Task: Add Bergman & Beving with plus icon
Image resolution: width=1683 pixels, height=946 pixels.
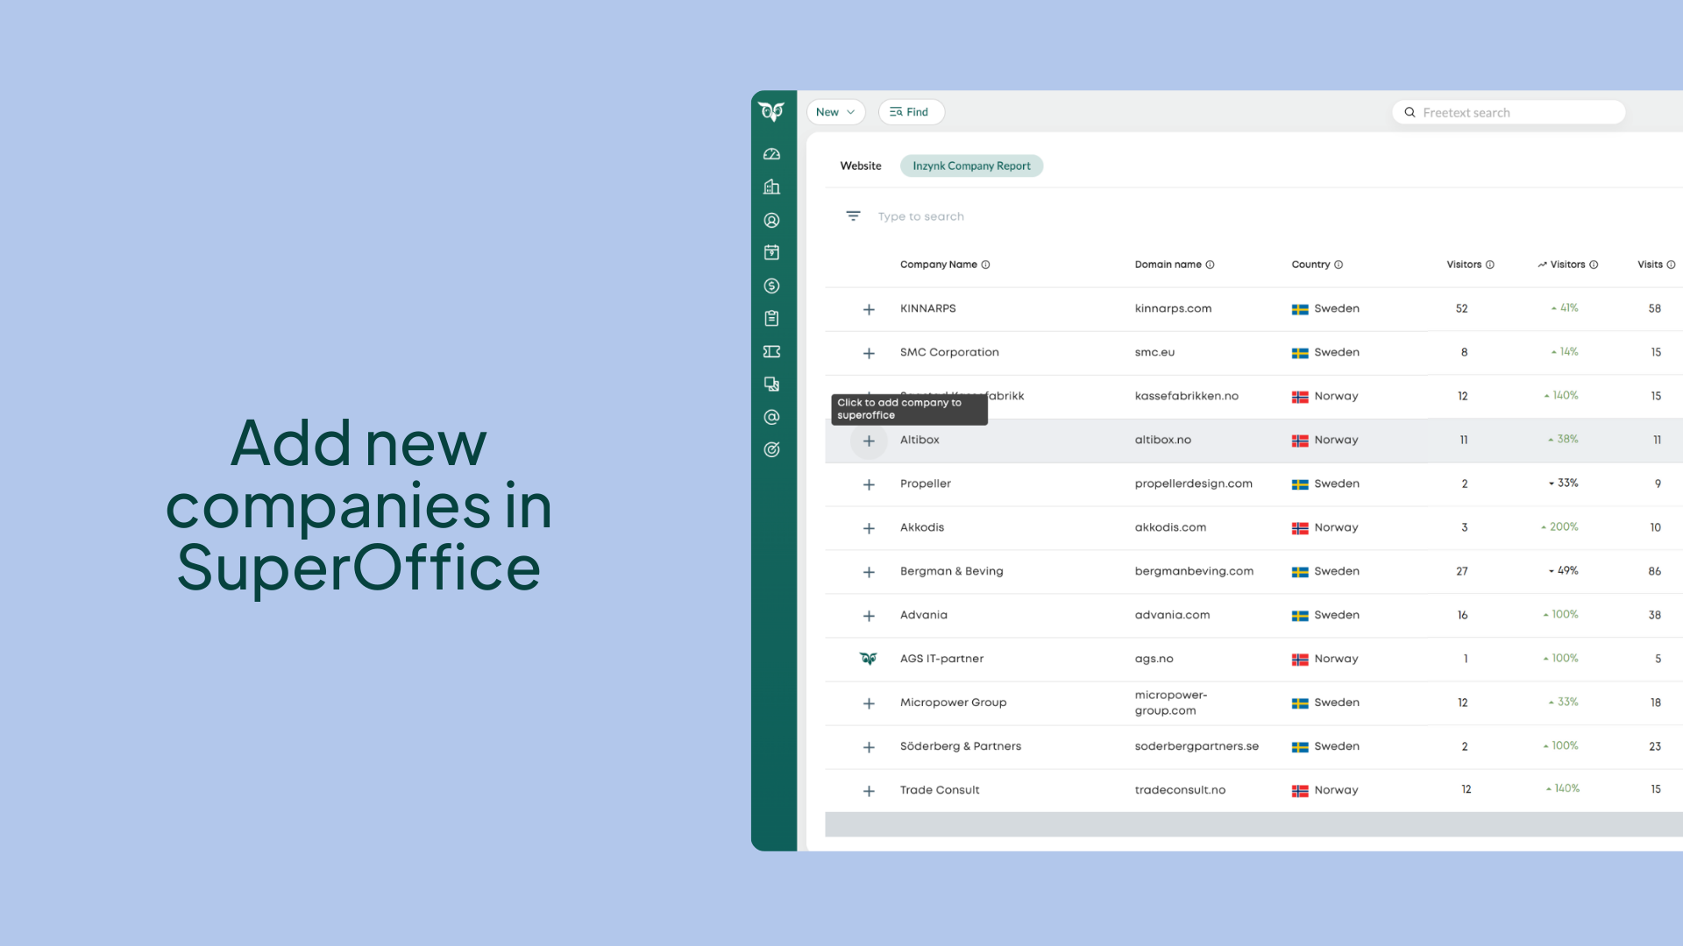Action: (x=869, y=572)
